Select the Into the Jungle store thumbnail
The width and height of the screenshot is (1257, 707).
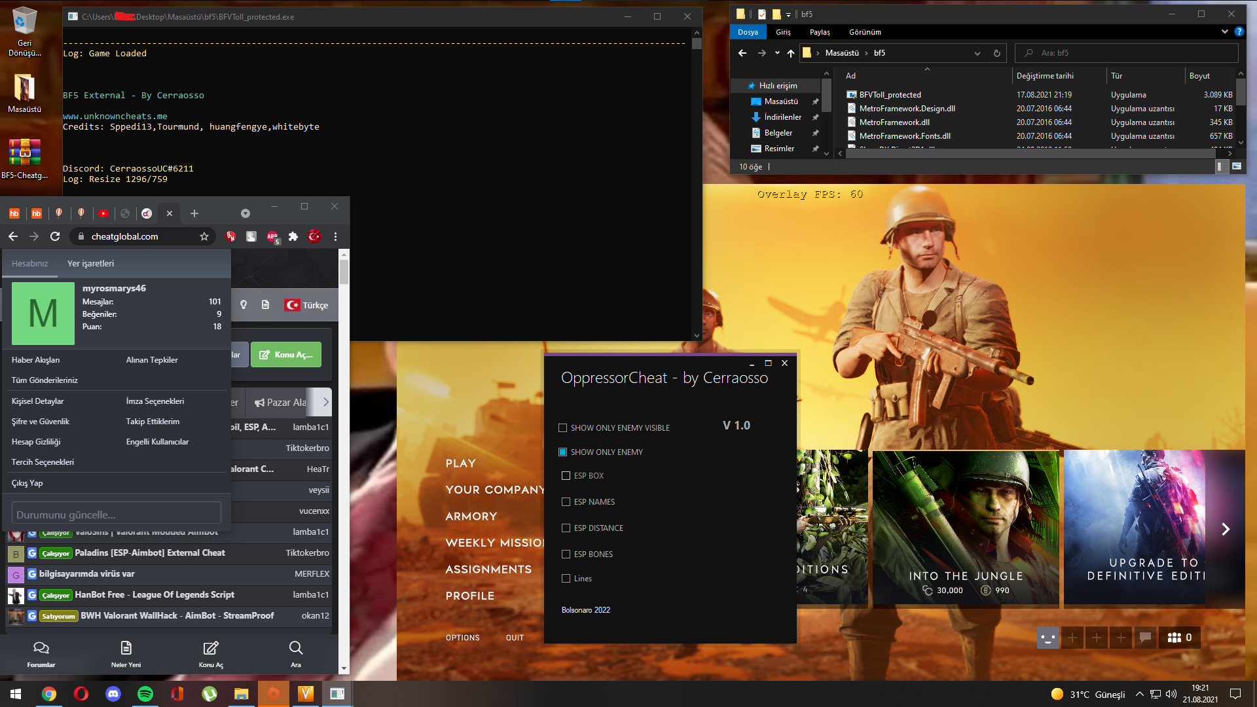click(966, 527)
